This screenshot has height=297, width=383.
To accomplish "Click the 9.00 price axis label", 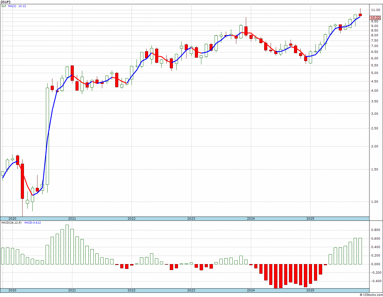I will click(375, 26).
